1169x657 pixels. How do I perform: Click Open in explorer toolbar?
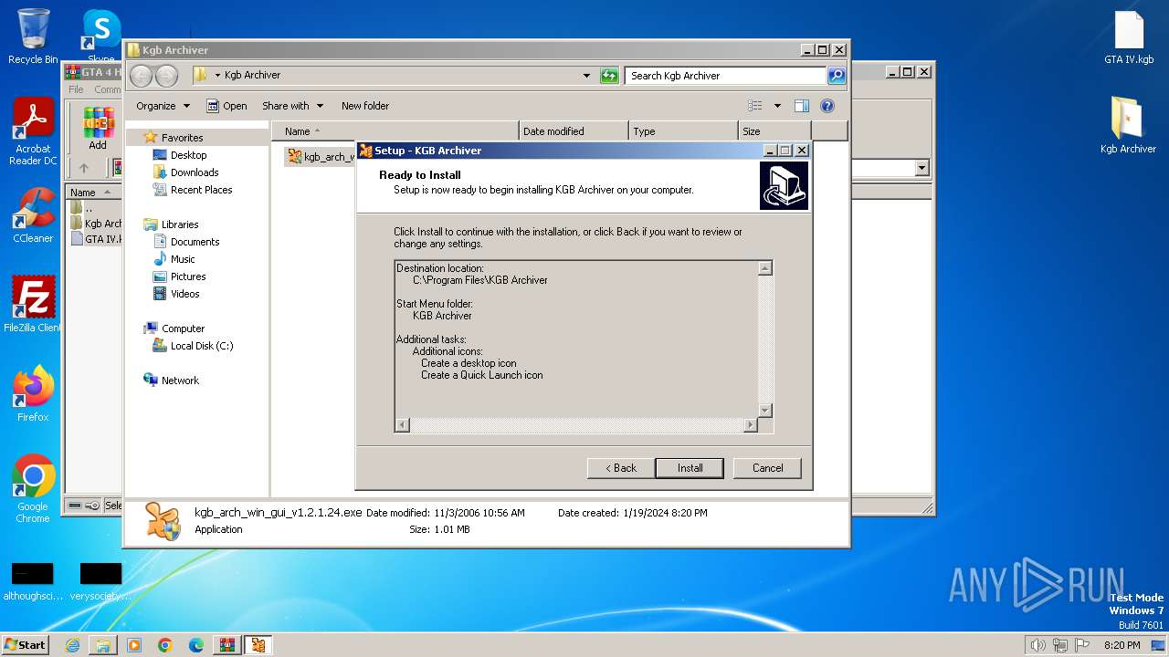coord(226,106)
